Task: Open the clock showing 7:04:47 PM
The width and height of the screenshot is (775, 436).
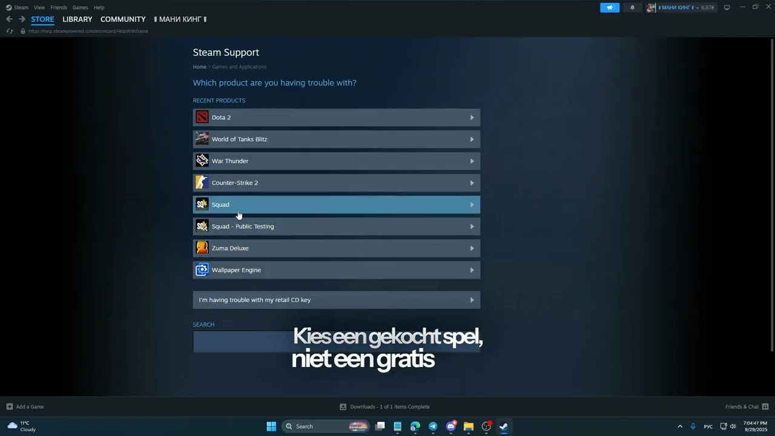Action: tap(755, 426)
